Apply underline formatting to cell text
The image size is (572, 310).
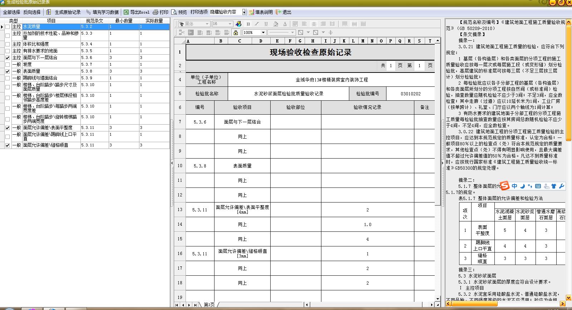tap(266, 24)
